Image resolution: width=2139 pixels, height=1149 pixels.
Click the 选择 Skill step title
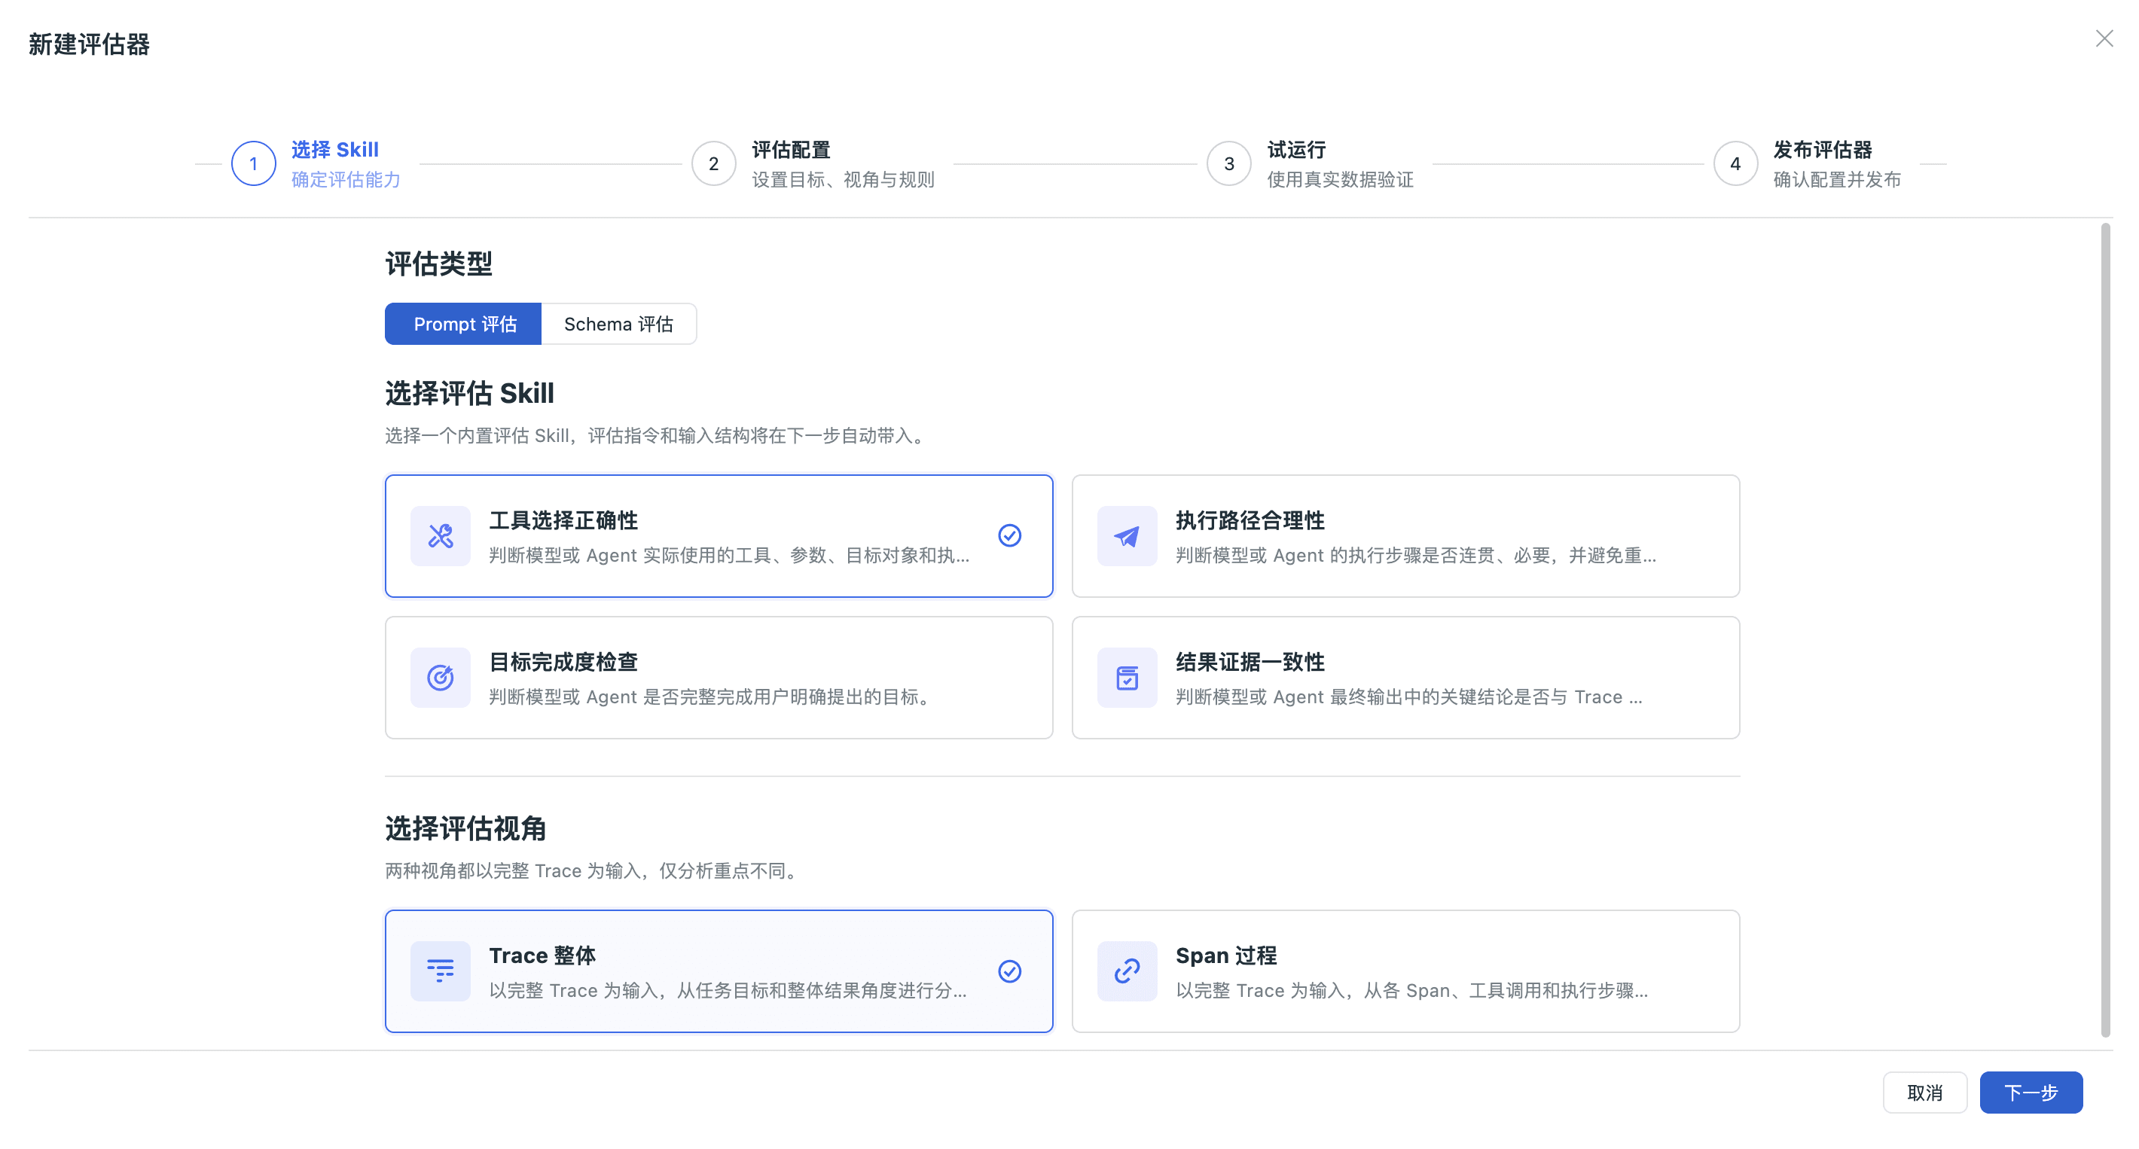point(334,151)
